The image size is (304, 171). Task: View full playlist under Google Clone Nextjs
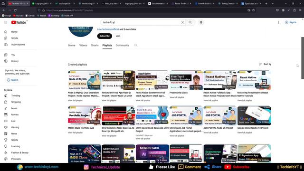(245, 133)
